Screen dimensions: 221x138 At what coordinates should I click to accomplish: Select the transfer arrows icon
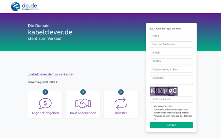click(121, 103)
